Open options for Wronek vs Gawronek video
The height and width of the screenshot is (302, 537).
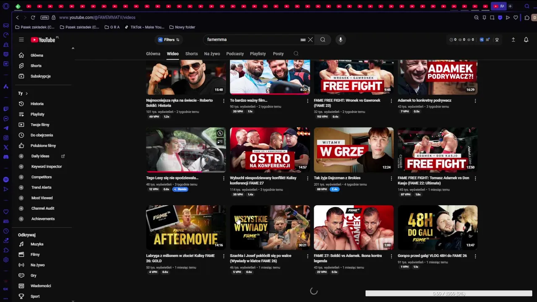(x=391, y=101)
